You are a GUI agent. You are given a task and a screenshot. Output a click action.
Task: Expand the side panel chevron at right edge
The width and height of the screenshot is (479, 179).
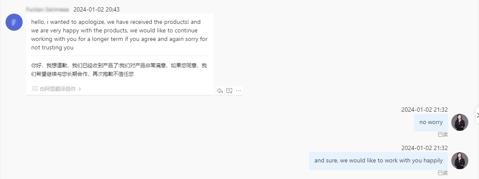tap(477, 115)
